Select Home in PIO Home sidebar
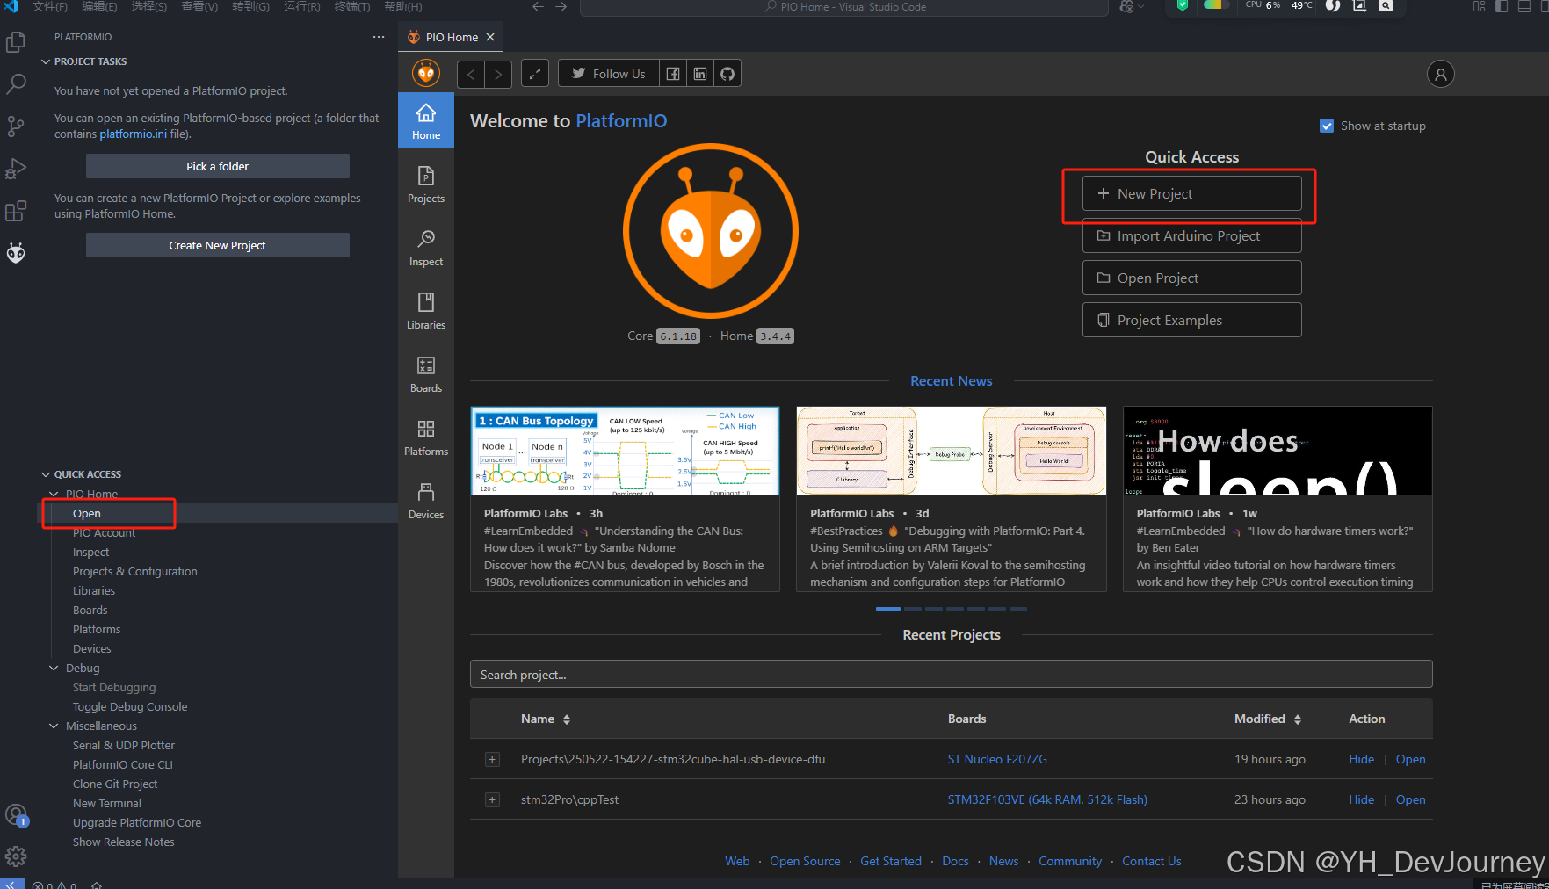This screenshot has height=889, width=1549. (426, 121)
